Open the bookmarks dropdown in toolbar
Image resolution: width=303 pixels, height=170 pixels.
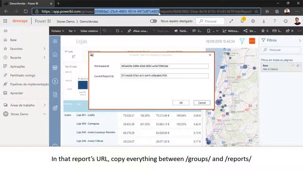213,31
